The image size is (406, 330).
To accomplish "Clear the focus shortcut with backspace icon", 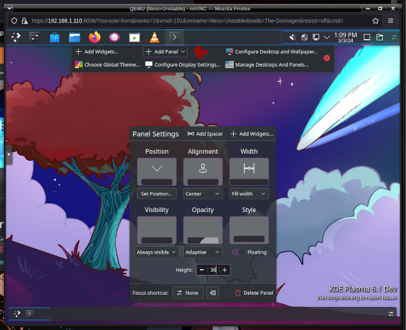I will [213, 293].
